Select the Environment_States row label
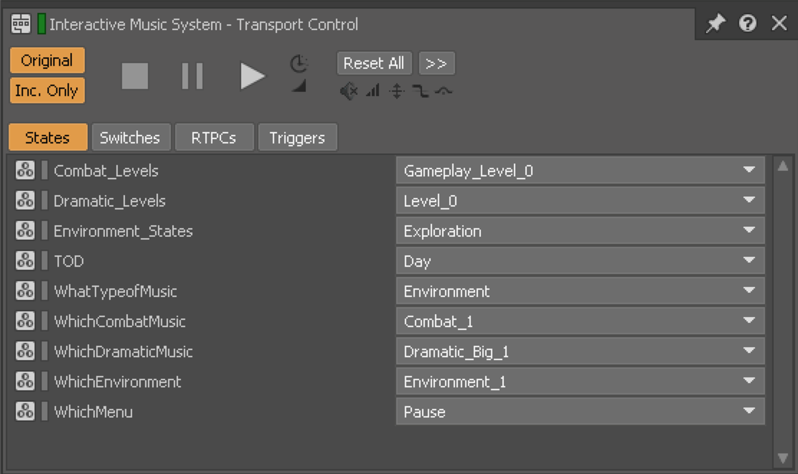 tap(123, 231)
